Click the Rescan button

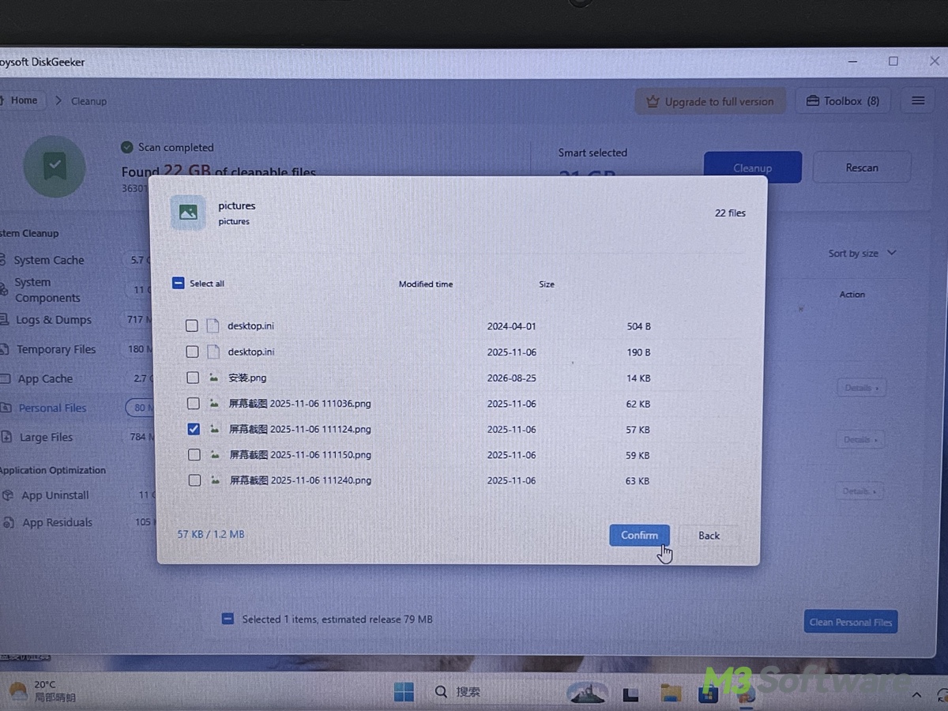click(861, 167)
